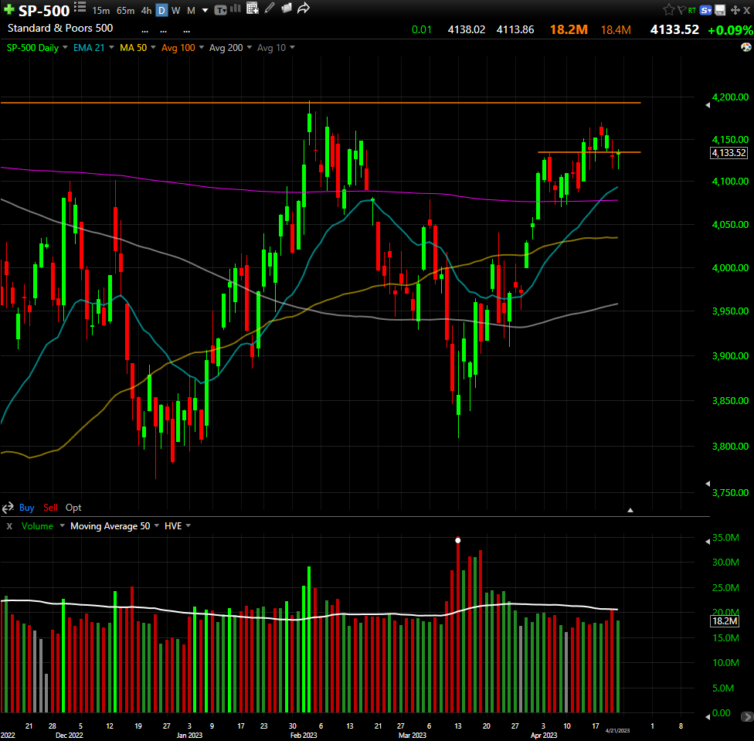Screen dimensions: 754x741
Task: Click the volume scale arrow near 35.0M
Action: (708, 542)
